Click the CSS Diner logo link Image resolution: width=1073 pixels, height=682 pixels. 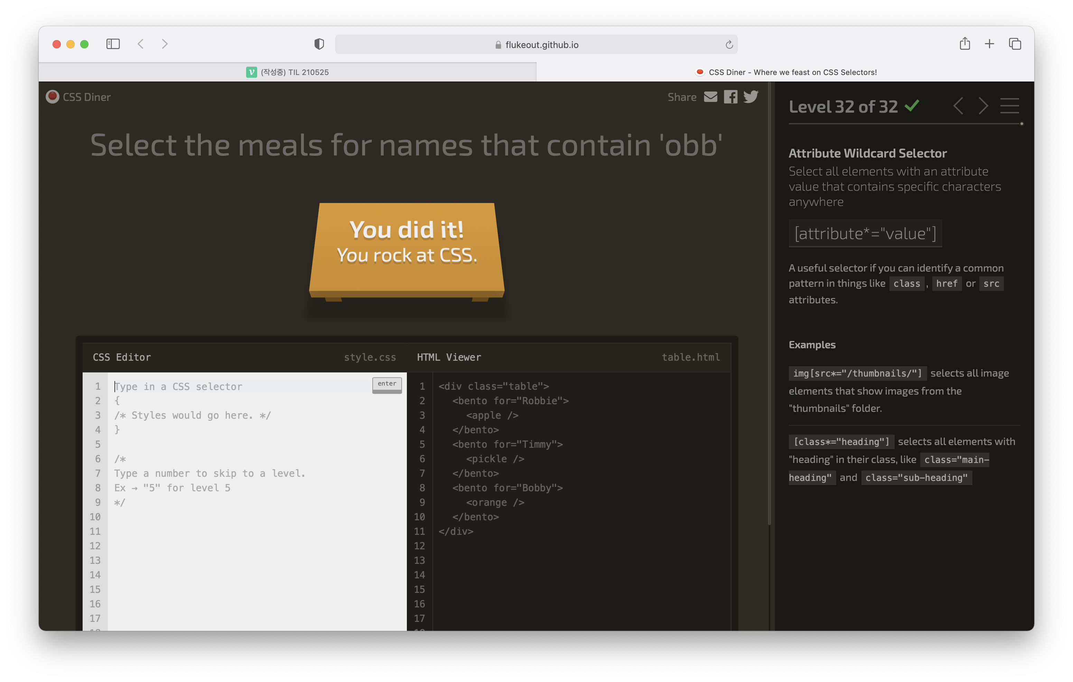[78, 97]
